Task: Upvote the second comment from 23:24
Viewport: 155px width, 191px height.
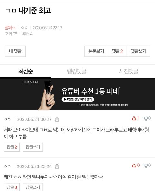Action: click(136, 166)
